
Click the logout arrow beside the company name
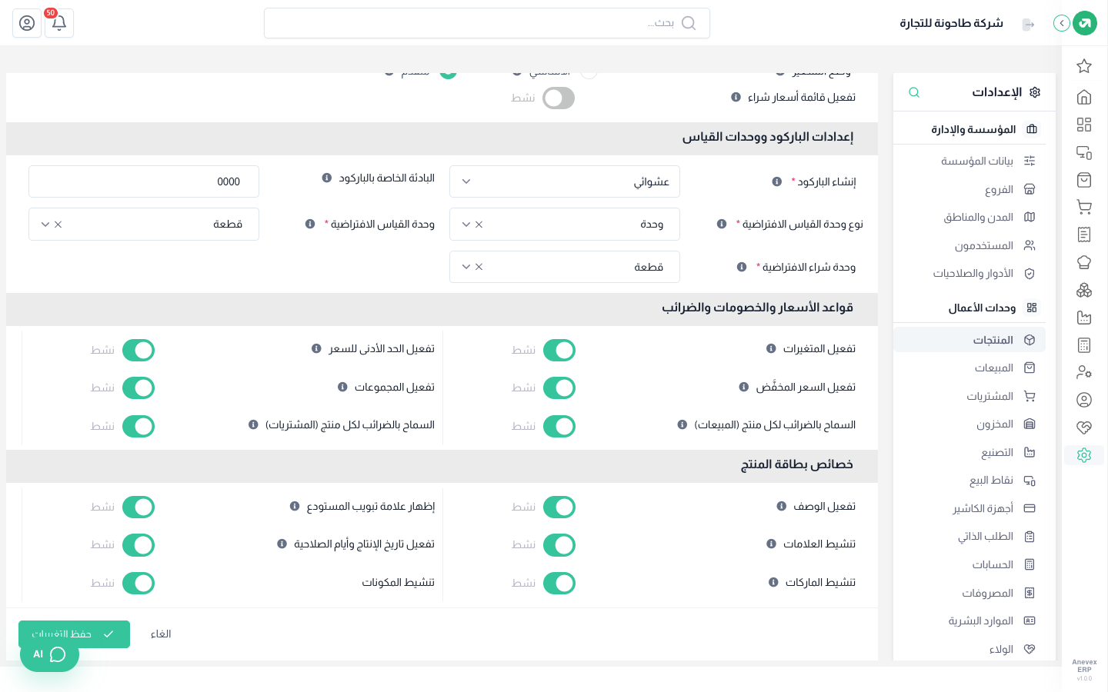coord(1029,25)
